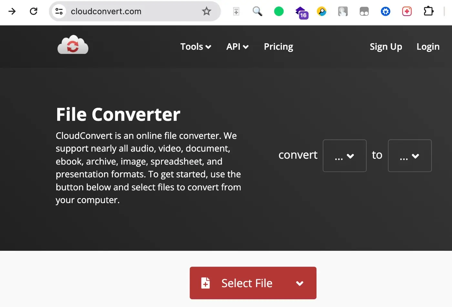Image resolution: width=452 pixels, height=307 pixels.
Task: Open the yellow search extension icon
Action: point(322,11)
